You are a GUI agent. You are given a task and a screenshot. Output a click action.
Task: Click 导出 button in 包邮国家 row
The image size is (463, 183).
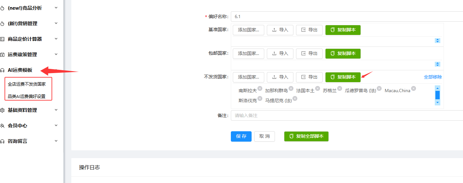[309, 54]
